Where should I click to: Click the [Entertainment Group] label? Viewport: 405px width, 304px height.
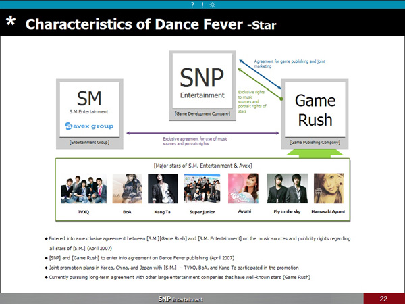(89, 143)
